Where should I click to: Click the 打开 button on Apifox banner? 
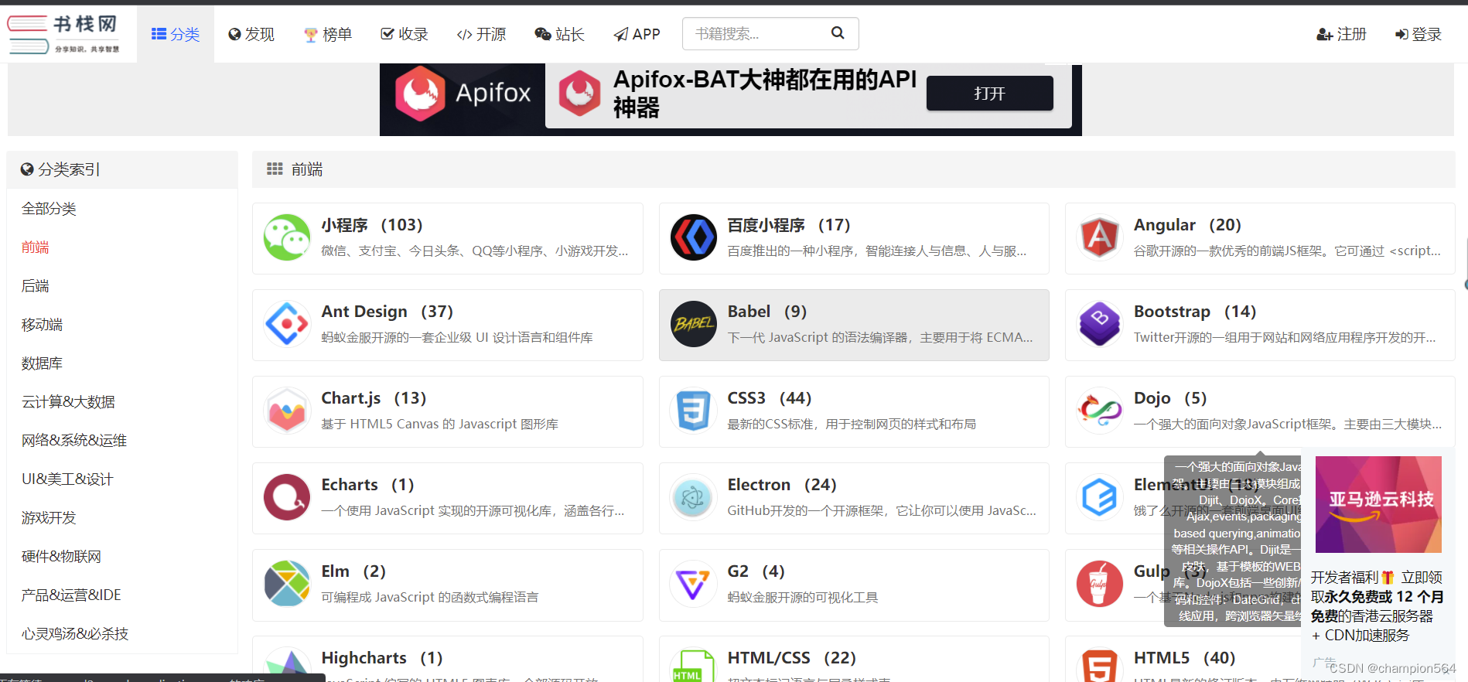[x=989, y=93]
